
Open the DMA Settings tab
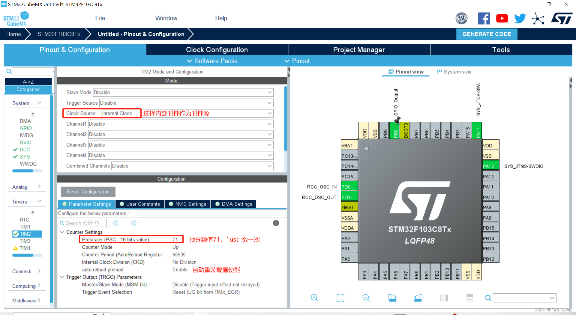click(234, 204)
